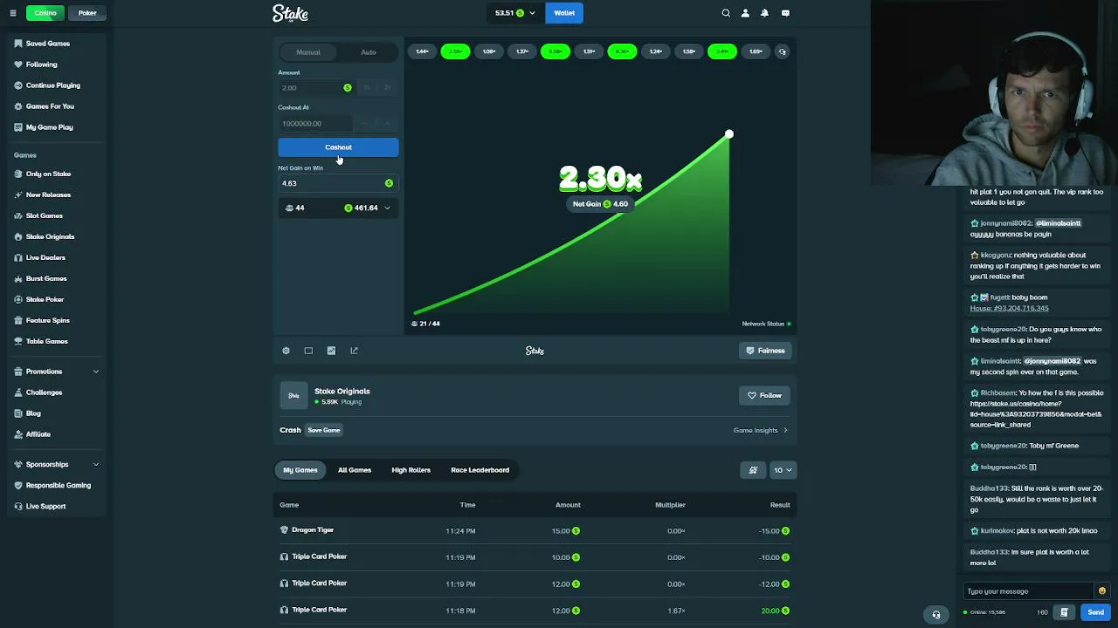The height and width of the screenshot is (628, 1118).
Task: Click the dollar currency icon in Amount field
Action: click(348, 88)
